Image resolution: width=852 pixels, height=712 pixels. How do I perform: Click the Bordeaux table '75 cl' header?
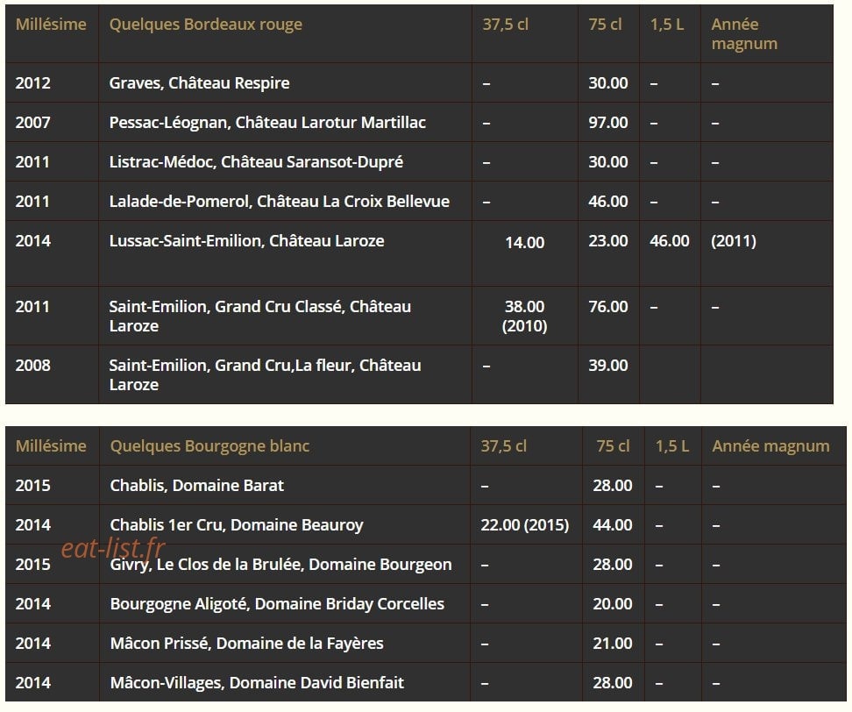click(605, 25)
